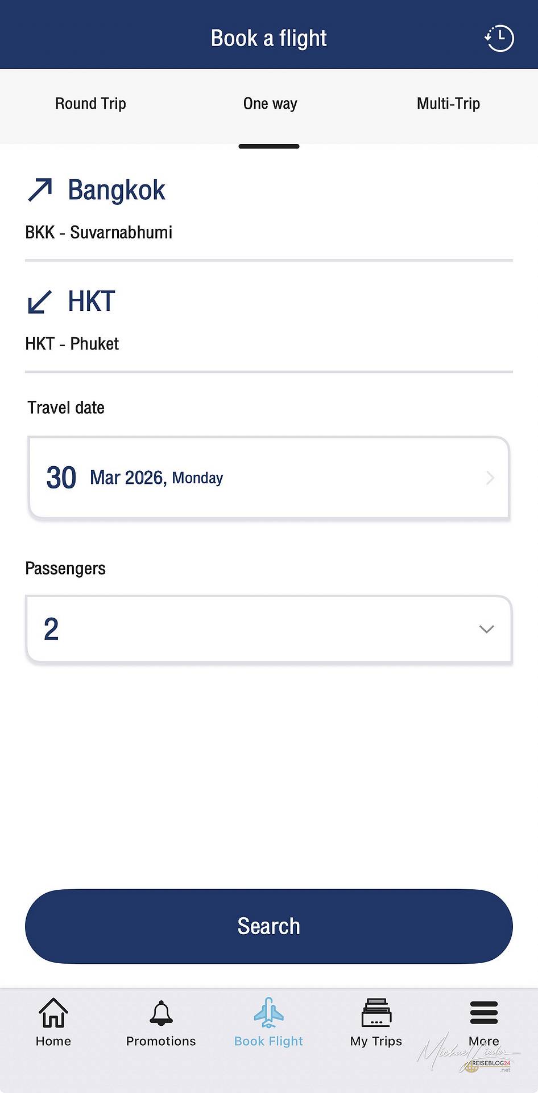
Task: Switch to the Multi-Trip tab
Action: point(448,104)
